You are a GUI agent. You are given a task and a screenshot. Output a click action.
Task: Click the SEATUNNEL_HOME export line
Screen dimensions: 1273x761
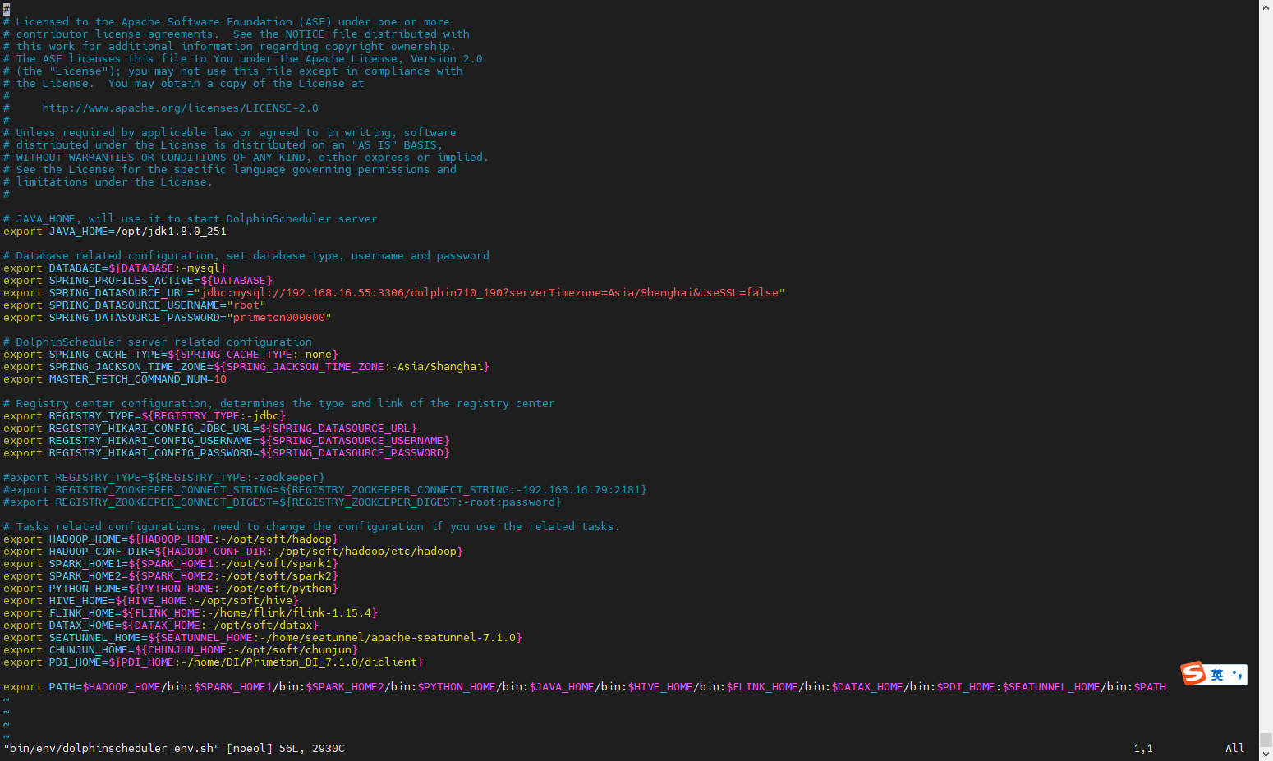pyautogui.click(x=263, y=637)
